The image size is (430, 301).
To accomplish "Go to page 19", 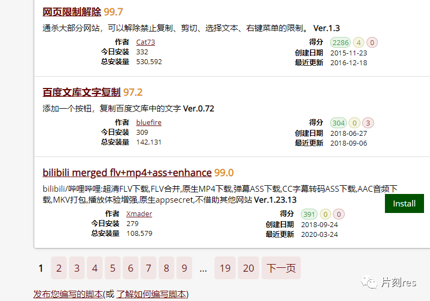I will point(225,268).
